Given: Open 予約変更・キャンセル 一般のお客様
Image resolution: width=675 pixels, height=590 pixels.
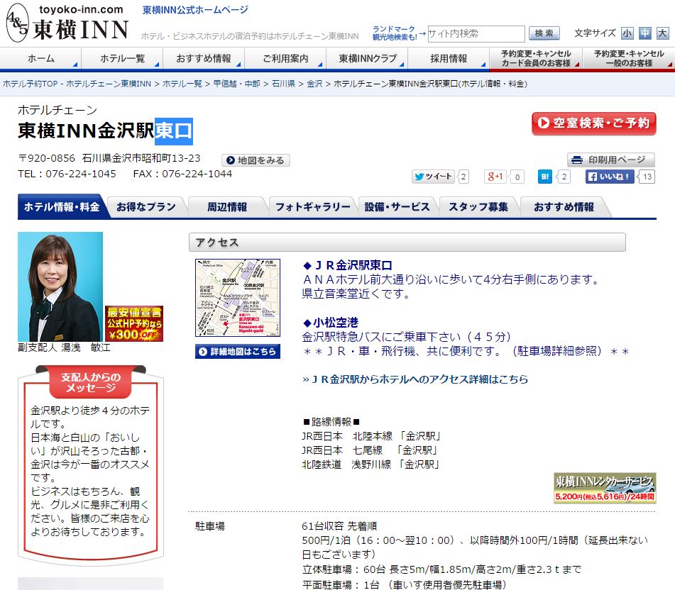Looking at the screenshot, I should coord(629,58).
